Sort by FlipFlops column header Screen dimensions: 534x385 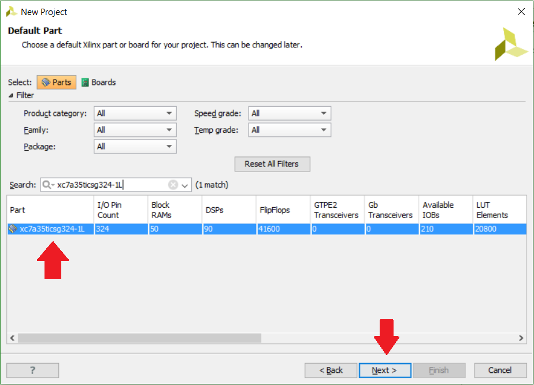283,210
